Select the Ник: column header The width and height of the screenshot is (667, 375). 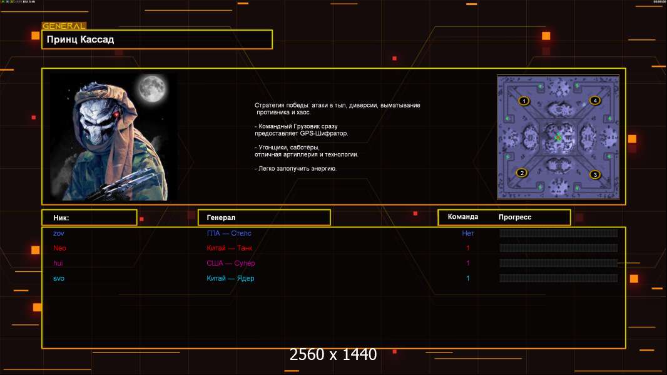tap(89, 217)
